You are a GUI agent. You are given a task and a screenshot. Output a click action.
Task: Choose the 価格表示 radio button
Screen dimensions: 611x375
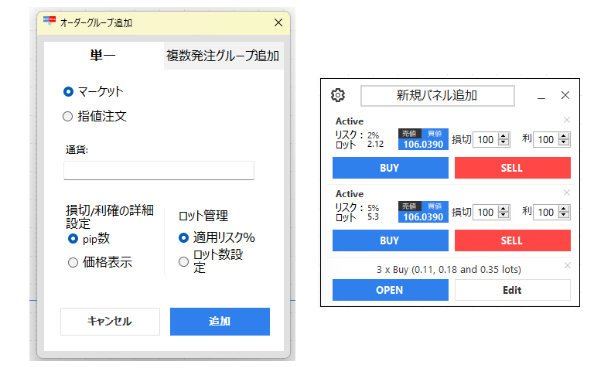click(73, 262)
